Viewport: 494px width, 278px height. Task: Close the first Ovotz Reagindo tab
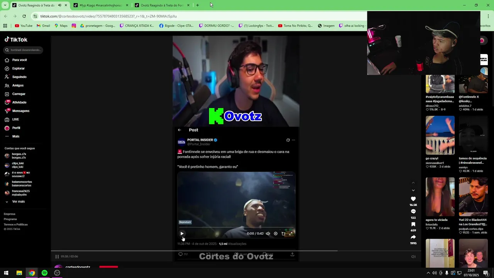coord(66,5)
